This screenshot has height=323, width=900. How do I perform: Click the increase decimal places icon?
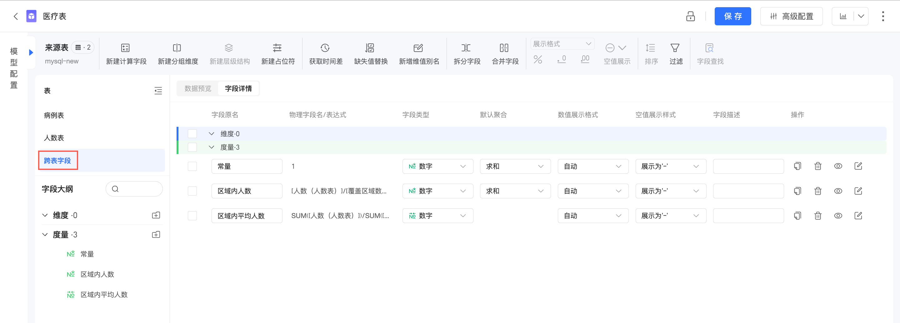tap(585, 59)
